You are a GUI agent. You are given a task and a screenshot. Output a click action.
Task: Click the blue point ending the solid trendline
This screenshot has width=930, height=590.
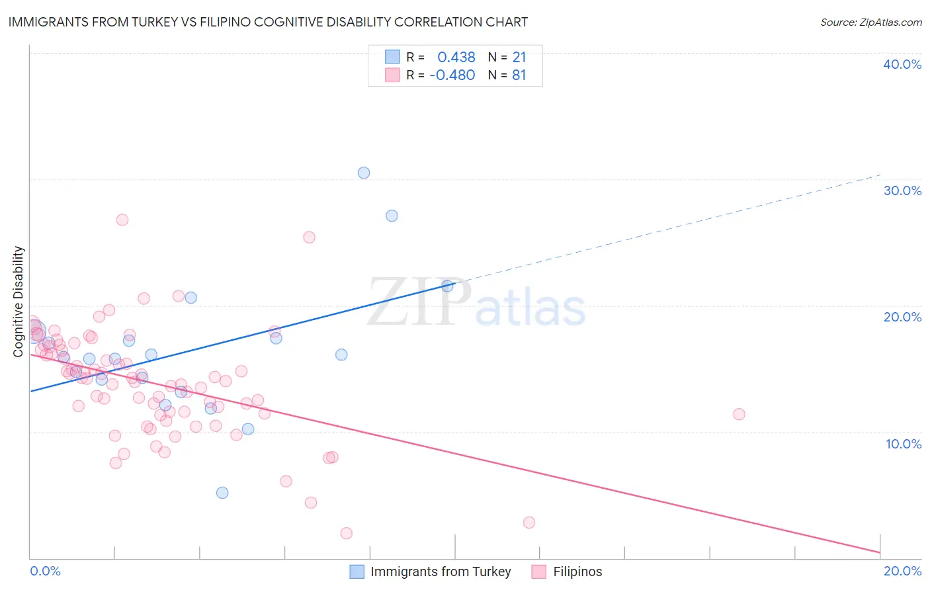(447, 286)
